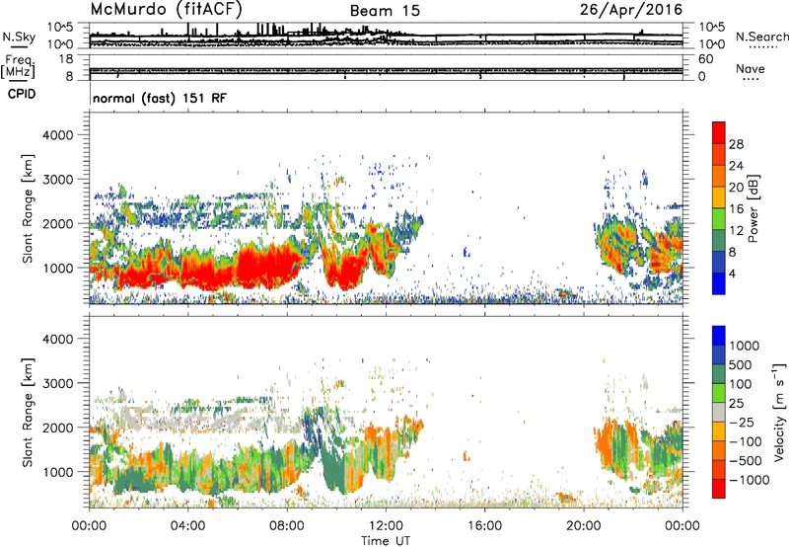The image size is (789, 547).
Task: Click the "4000" tick in power panel
Action: pos(57,135)
